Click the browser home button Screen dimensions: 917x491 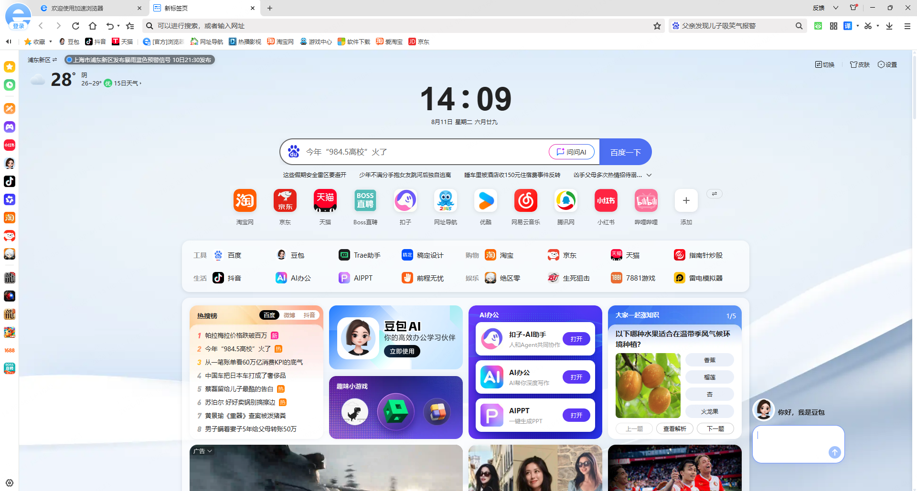(93, 26)
